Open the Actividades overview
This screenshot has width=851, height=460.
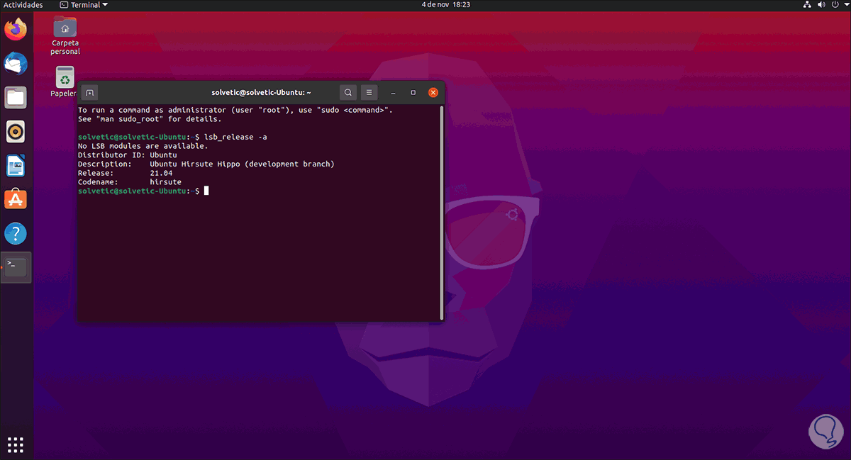click(x=23, y=5)
